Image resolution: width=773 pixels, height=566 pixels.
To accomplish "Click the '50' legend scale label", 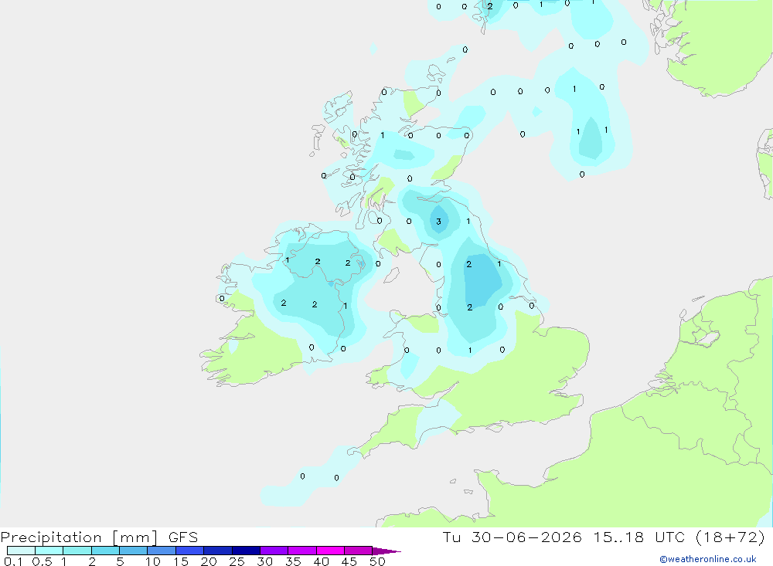I will click(377, 561).
